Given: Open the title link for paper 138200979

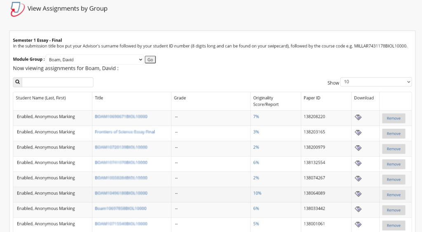Looking at the screenshot, I should [x=121, y=147].
